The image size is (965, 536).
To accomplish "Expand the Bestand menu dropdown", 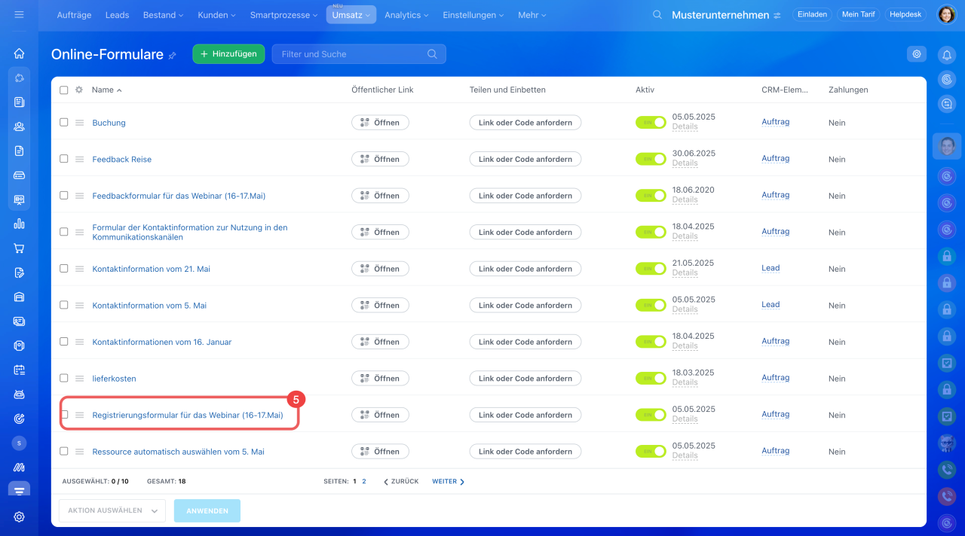I will pos(163,15).
